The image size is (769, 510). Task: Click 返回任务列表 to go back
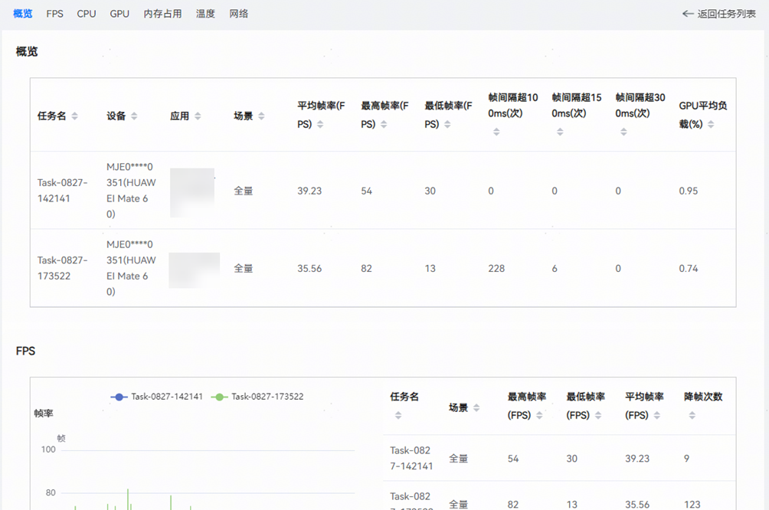[718, 14]
